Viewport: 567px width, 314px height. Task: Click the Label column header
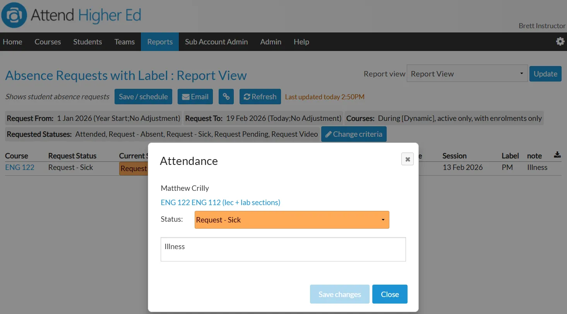point(510,156)
